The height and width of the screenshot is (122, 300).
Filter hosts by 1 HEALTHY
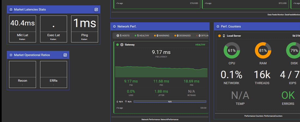coord(142,35)
